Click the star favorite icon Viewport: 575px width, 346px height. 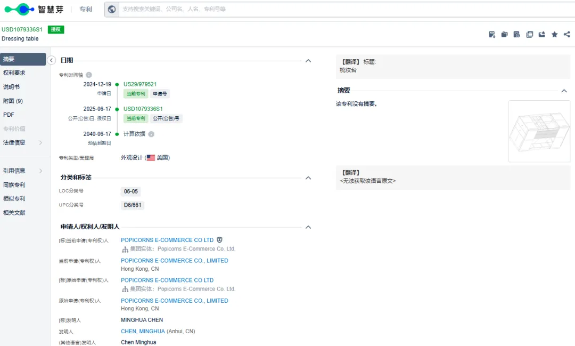pyautogui.click(x=554, y=35)
